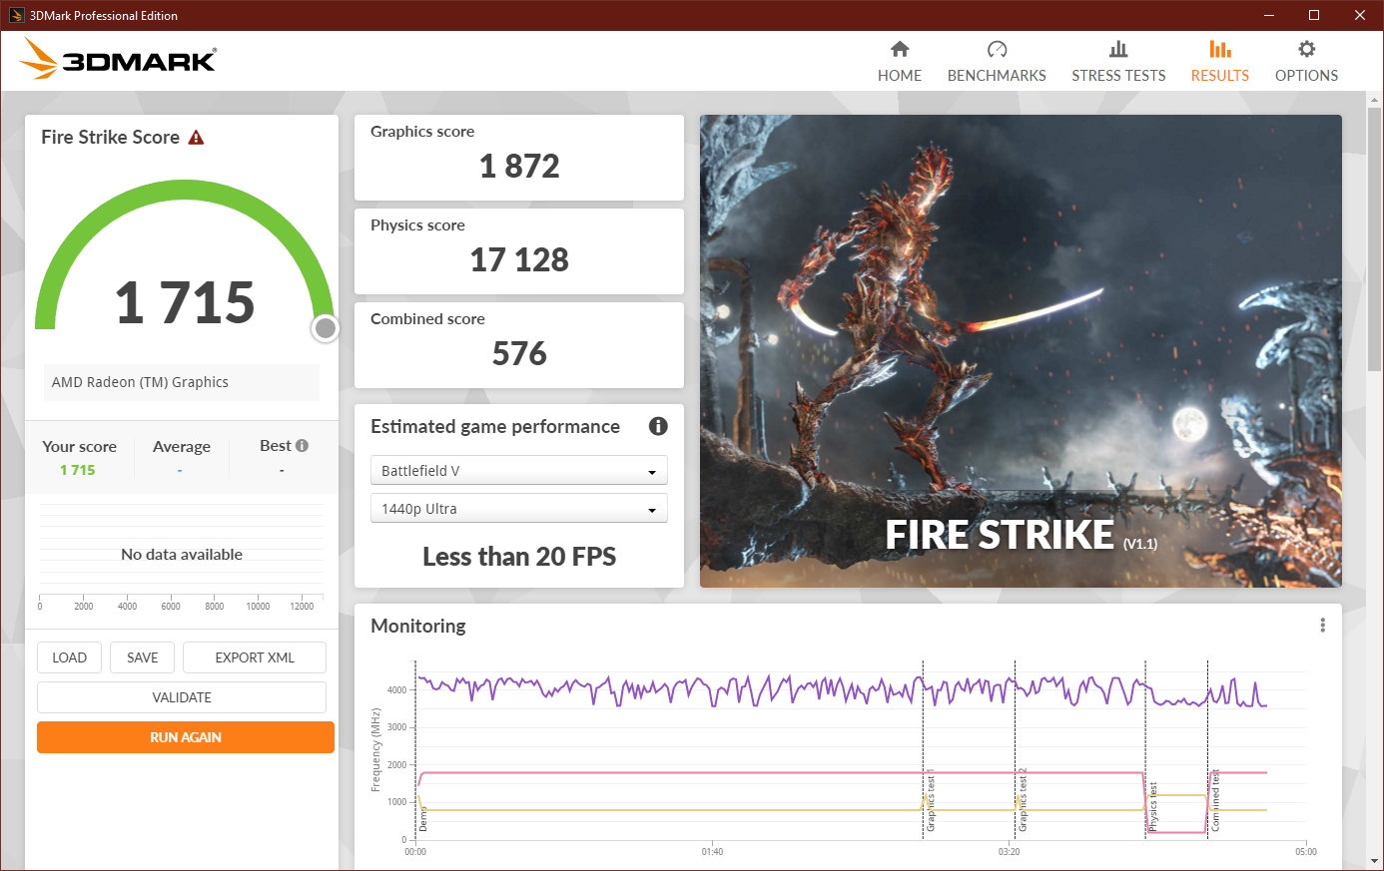Click the Graphics test 2 marker on chart
Viewport: 1384px width, 871px height.
[x=1023, y=800]
